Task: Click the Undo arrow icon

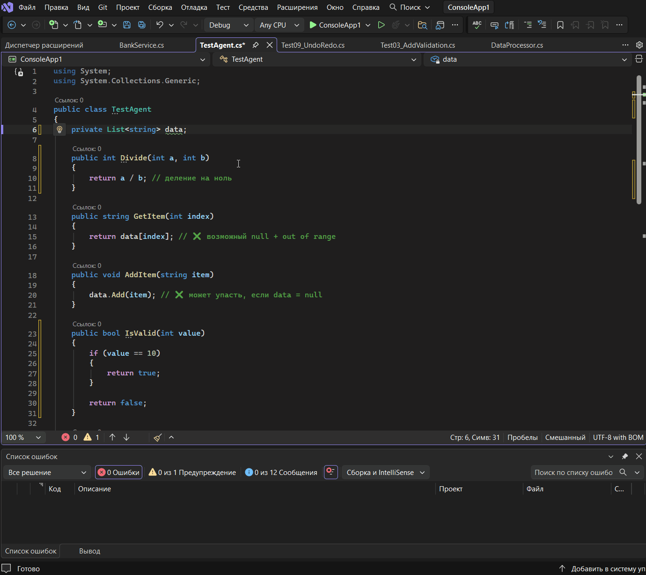Action: point(160,25)
